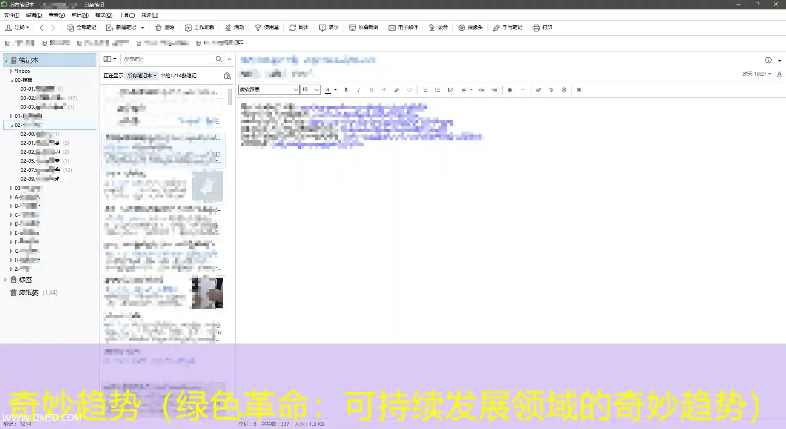This screenshot has height=429, width=786.
Task: Select 标签 tags in the sidebar
Action: [25, 280]
